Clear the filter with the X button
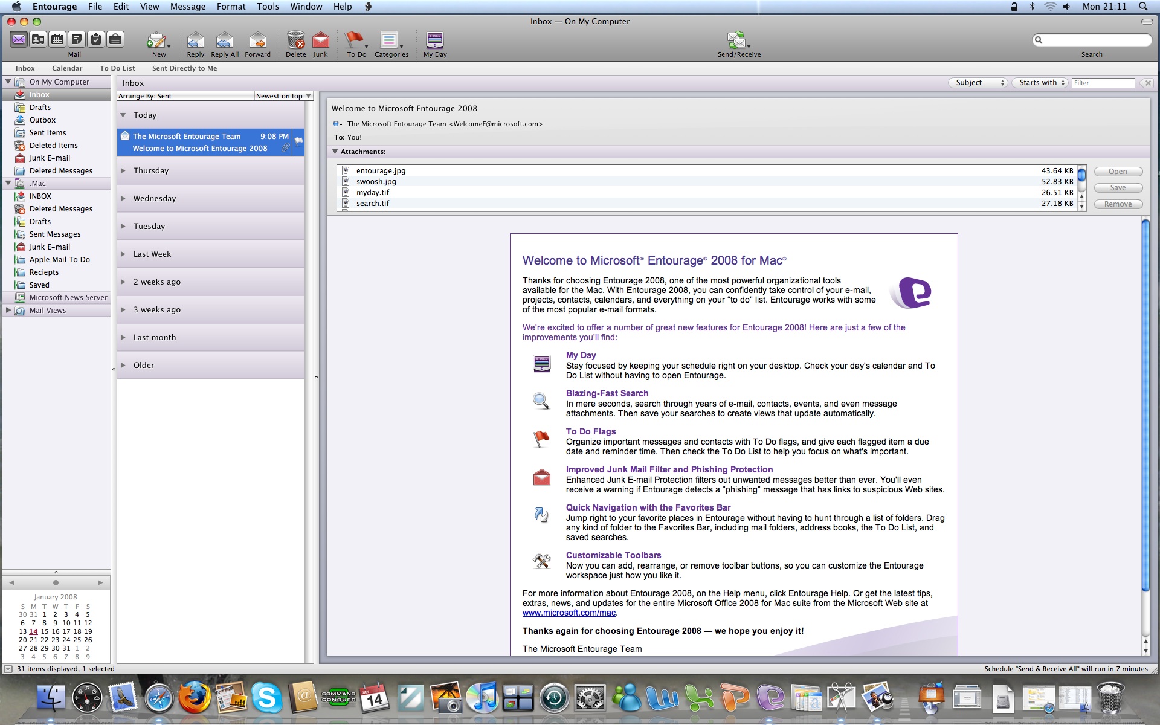The height and width of the screenshot is (725, 1160). tap(1147, 83)
